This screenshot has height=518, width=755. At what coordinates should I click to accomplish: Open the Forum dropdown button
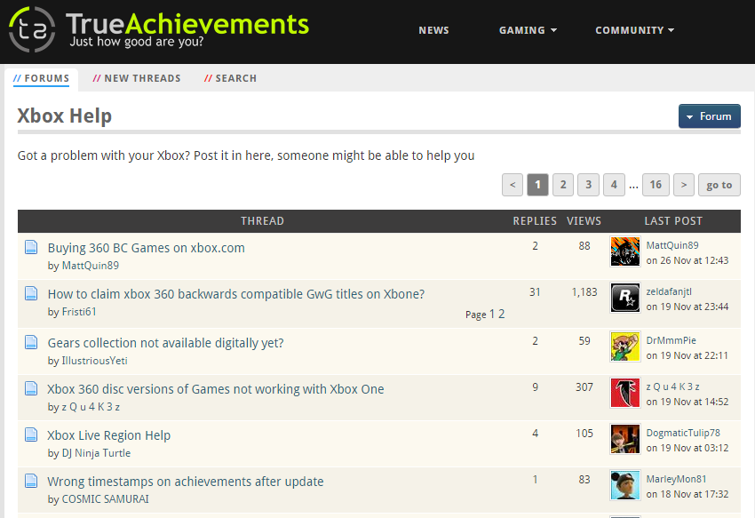(x=709, y=116)
